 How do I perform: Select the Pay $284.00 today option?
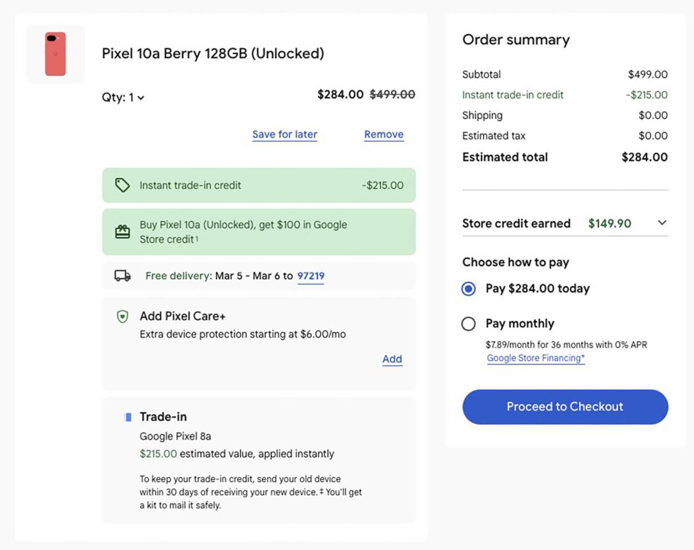coord(468,289)
